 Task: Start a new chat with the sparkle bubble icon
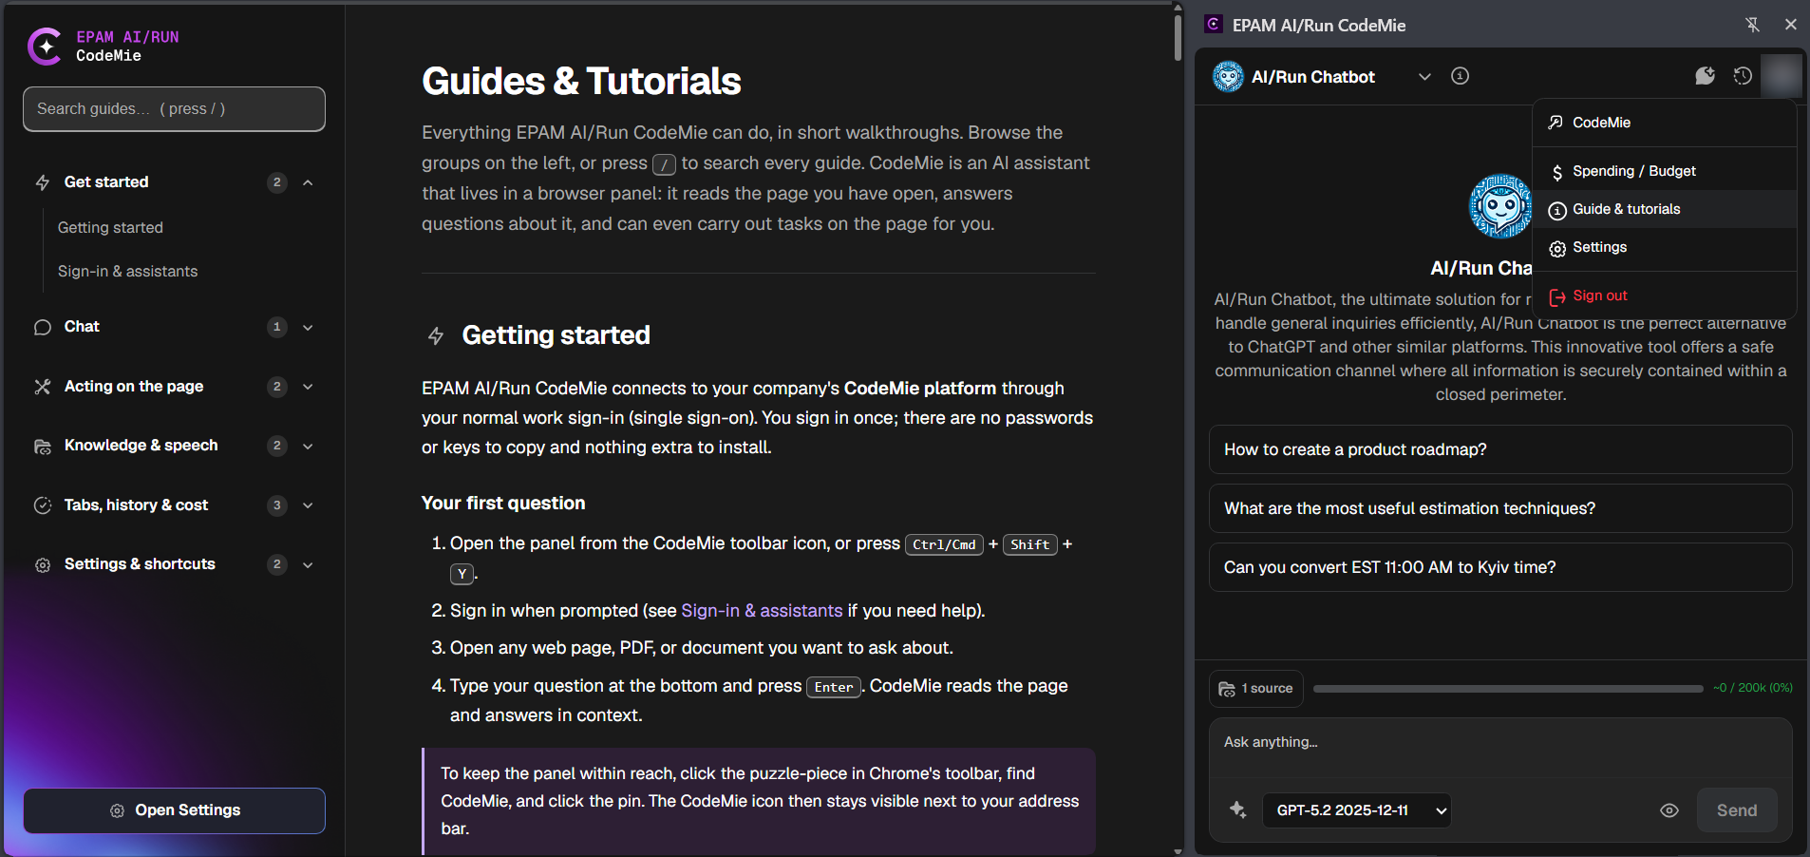coord(1706,76)
